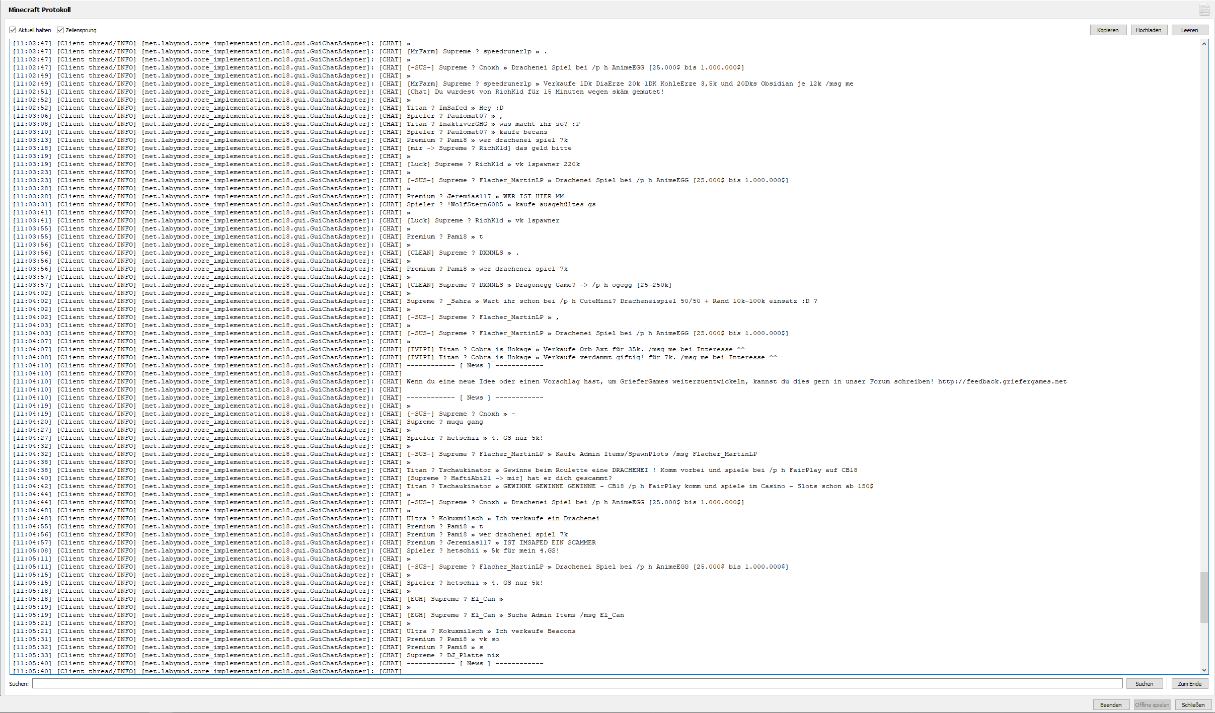Click the Minecraft Protokoll window title
Image resolution: width=1215 pixels, height=713 pixels.
(40, 10)
